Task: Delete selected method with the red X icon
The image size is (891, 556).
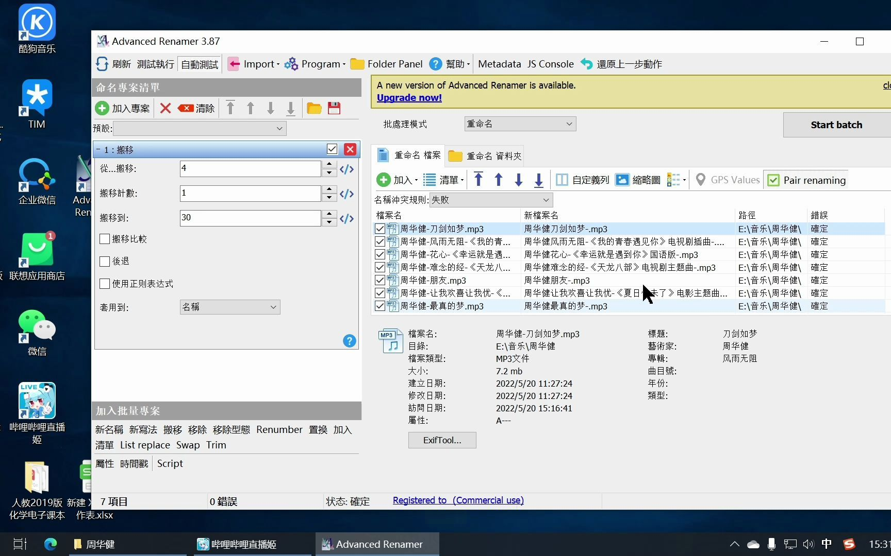Action: tap(166, 108)
